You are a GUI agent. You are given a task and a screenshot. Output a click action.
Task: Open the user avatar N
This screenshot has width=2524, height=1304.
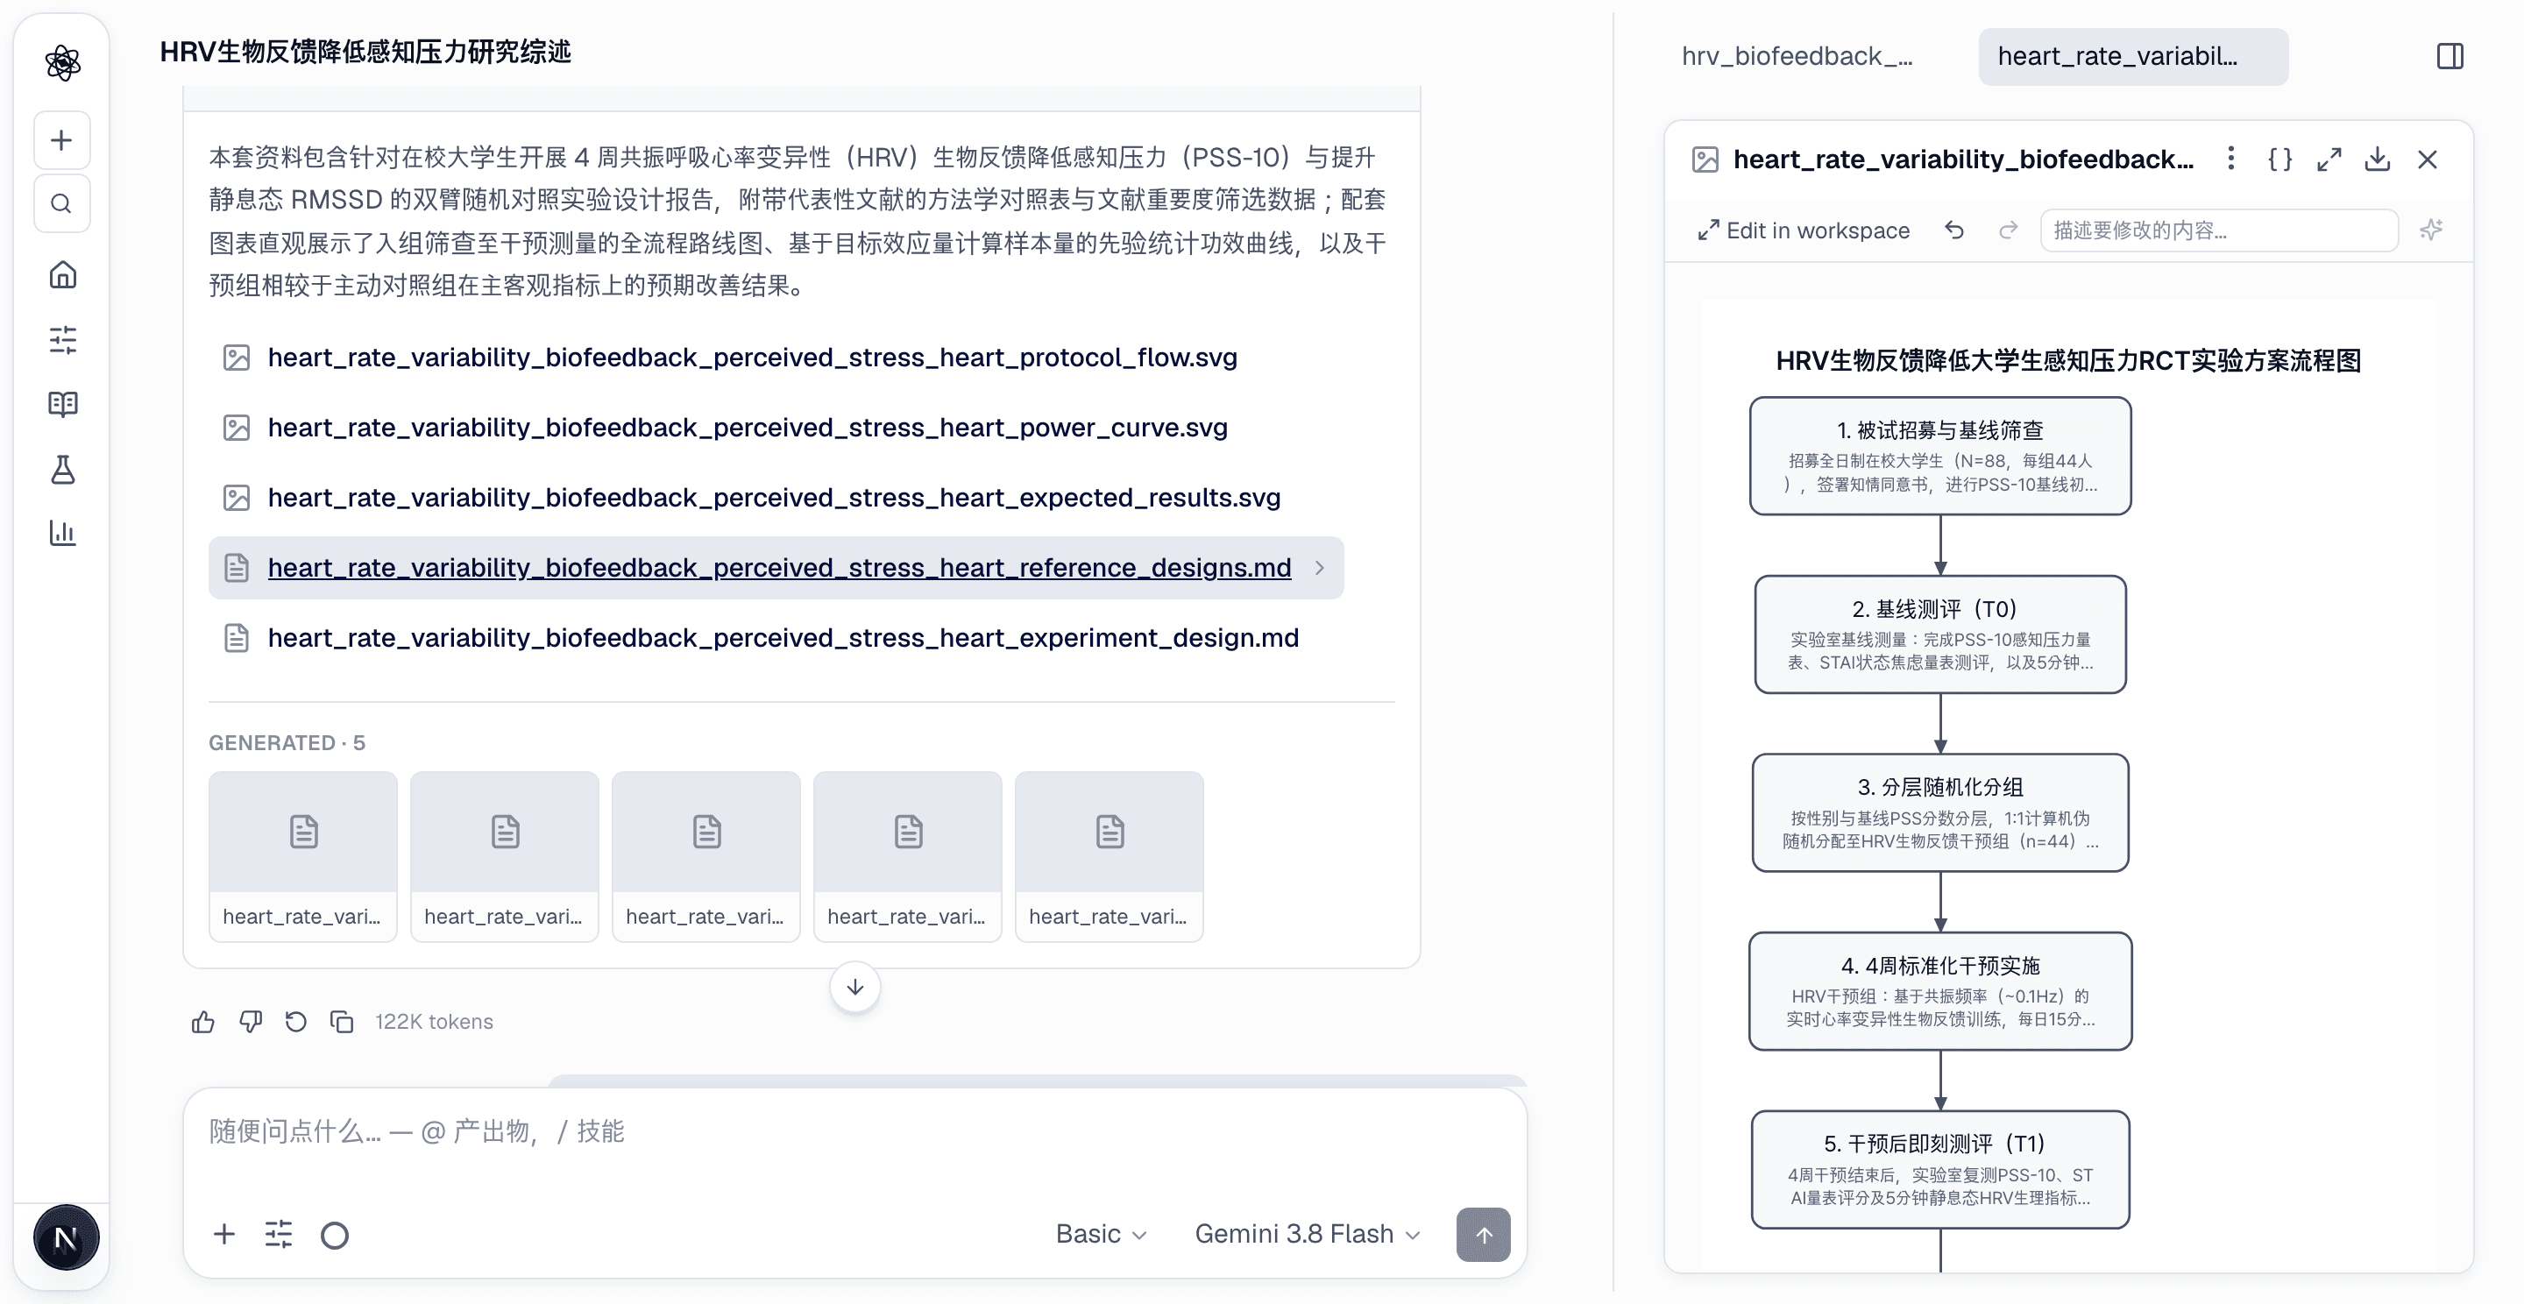tap(66, 1237)
